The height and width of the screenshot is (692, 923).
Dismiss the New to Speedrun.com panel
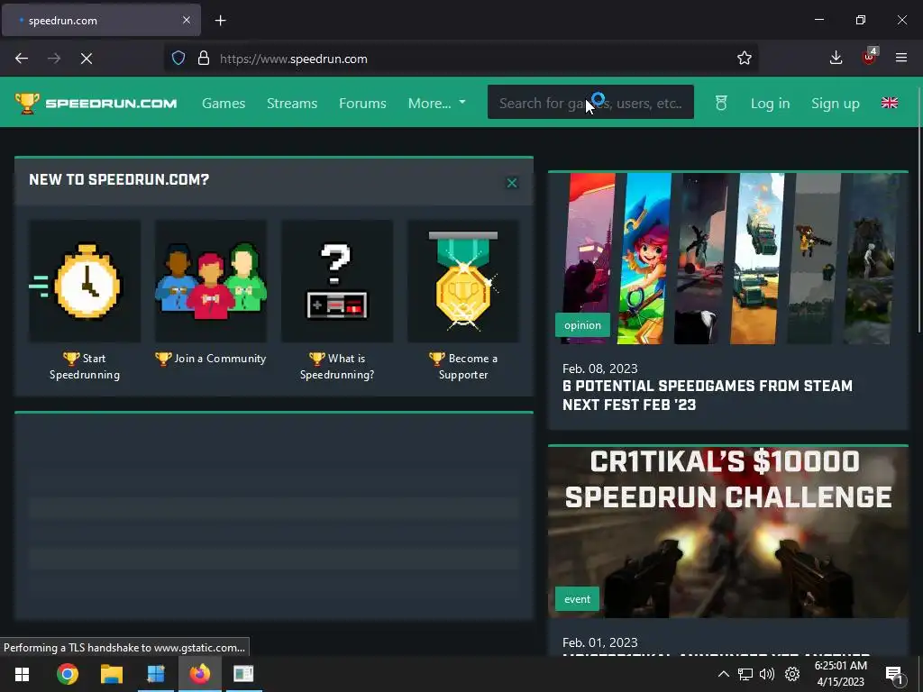pos(512,182)
